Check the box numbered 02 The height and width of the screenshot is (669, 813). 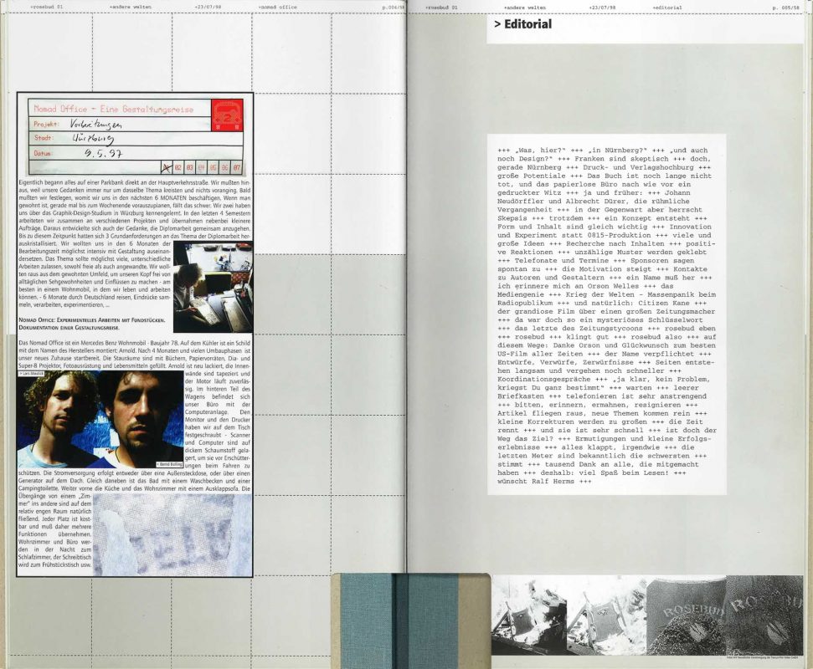pyautogui.click(x=178, y=167)
